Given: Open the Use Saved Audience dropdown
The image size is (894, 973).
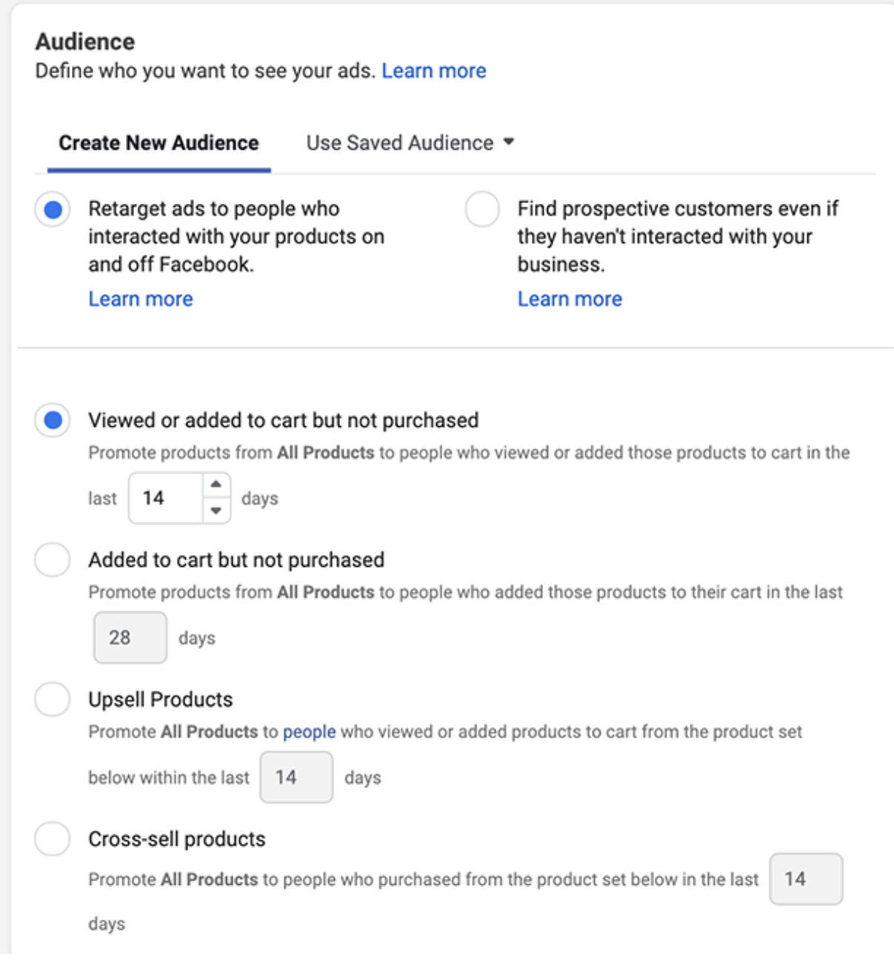Looking at the screenshot, I should tap(400, 142).
